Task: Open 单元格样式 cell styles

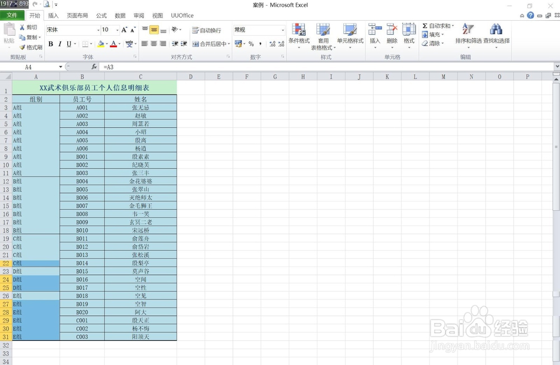Action: (x=350, y=36)
